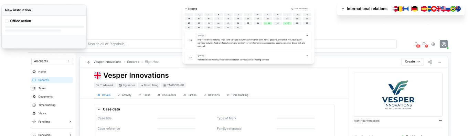Image resolution: width=468 pixels, height=136 pixels.
Task: Expand the Renewals sidebar chevron
Action: pyautogui.click(x=70, y=135)
